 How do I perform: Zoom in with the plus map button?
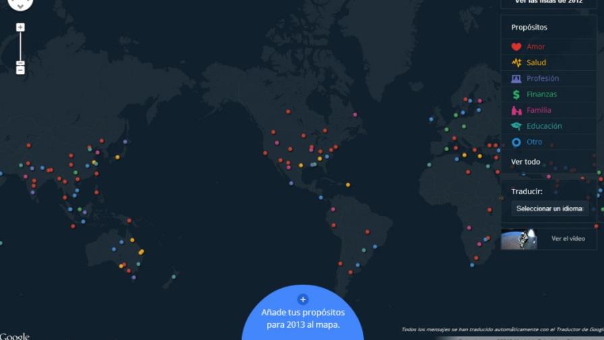20,28
